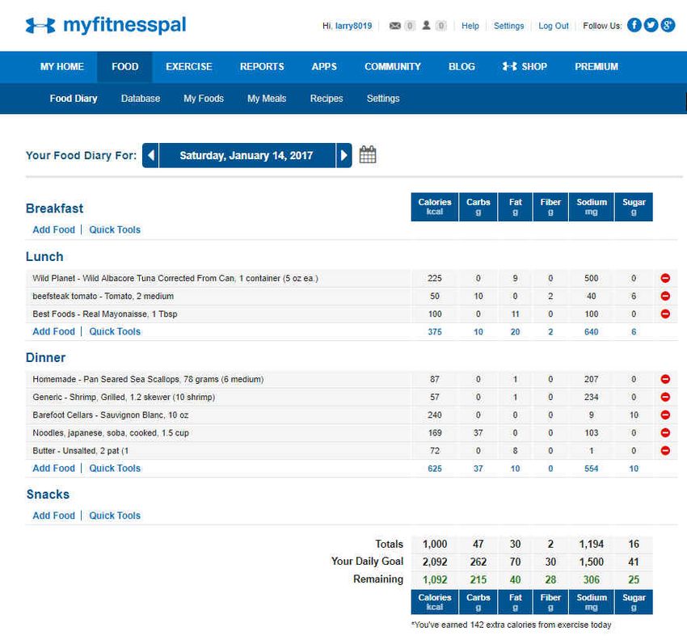Add Food to Breakfast
This screenshot has width=687, height=644.
54,230
